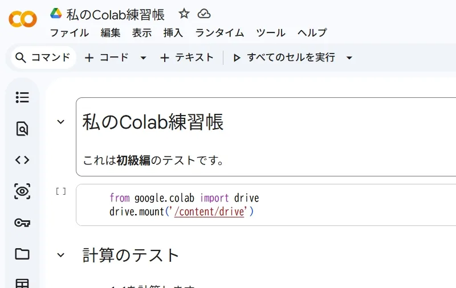Click the コマンド search field
The image size is (456, 288).
(43, 57)
